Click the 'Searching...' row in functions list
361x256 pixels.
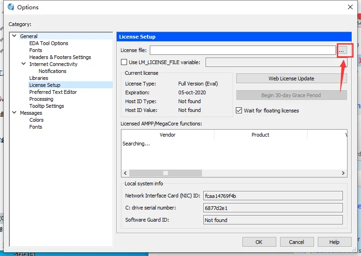136,144
